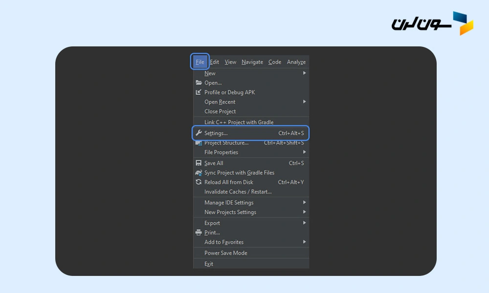
Task: Expand the New submenu arrow
Action: point(304,73)
